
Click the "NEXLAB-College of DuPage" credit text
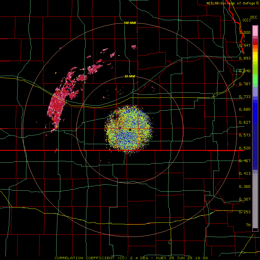(231, 3)
